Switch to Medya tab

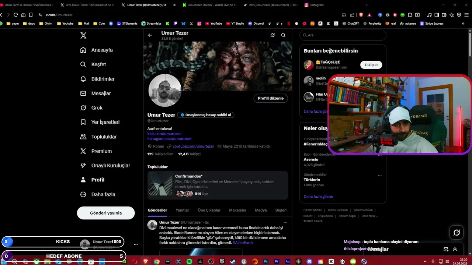[261, 210]
